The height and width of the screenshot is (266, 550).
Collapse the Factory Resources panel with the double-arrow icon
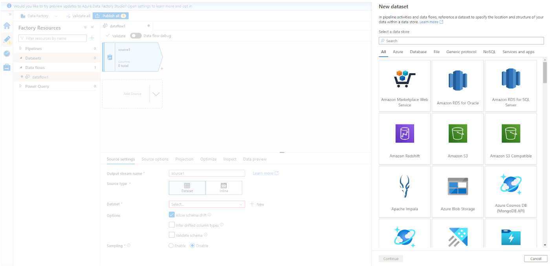point(92,27)
